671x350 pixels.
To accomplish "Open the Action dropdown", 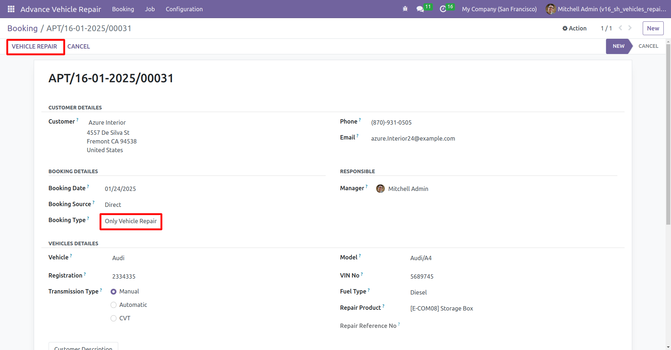I will point(574,28).
